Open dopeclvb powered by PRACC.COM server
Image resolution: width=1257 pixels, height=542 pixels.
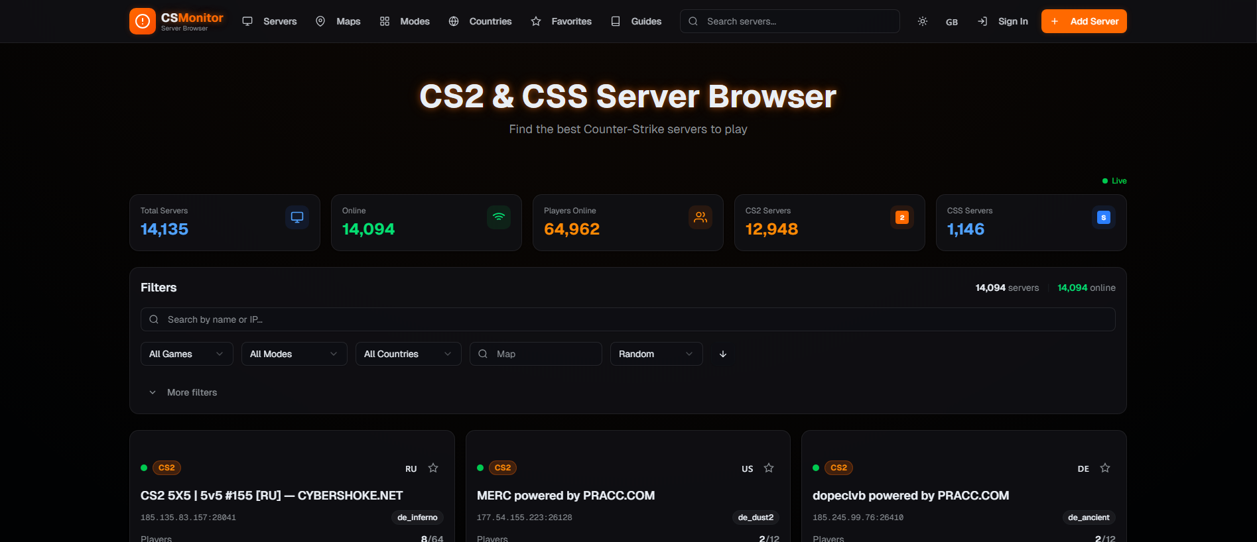[911, 496]
